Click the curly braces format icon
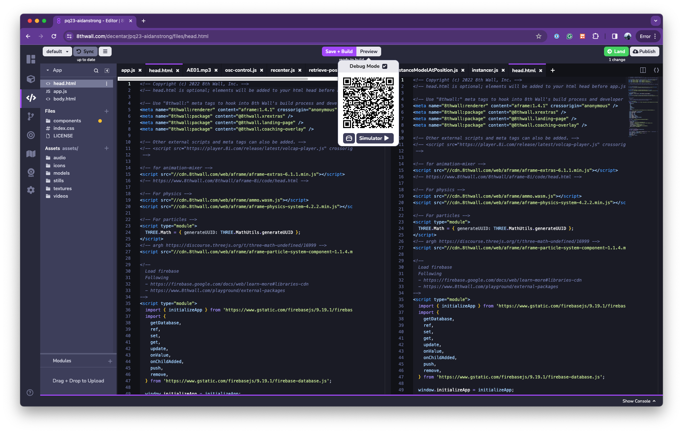 656,70
